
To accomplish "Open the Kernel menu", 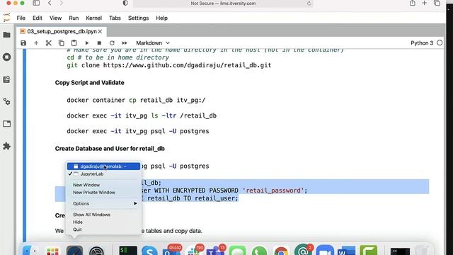I will point(94,18).
